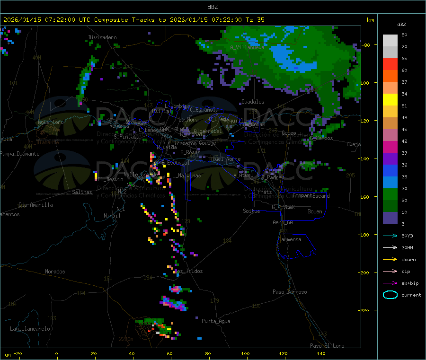This screenshot has width=426, height=360.
Task: Click the 'Salinas' map label
Action: pyautogui.click(x=82, y=192)
